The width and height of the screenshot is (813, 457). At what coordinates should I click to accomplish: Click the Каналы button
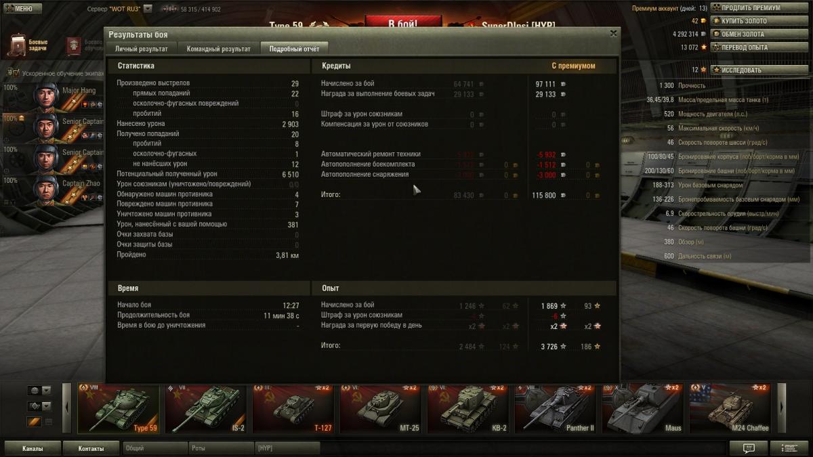(33, 448)
